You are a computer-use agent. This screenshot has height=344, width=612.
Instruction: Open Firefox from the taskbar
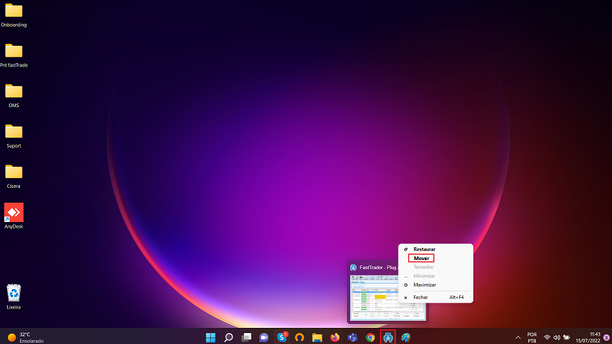[x=335, y=337]
